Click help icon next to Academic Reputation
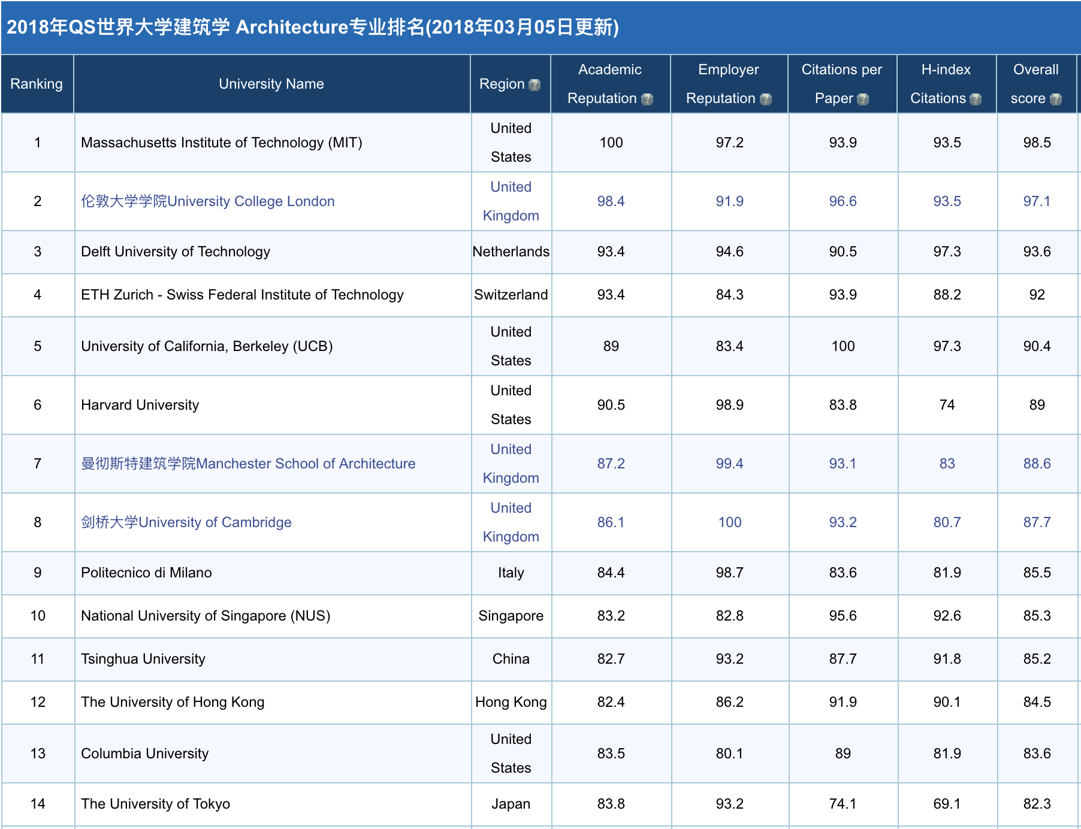Screen dimensions: 1081x829 647,99
